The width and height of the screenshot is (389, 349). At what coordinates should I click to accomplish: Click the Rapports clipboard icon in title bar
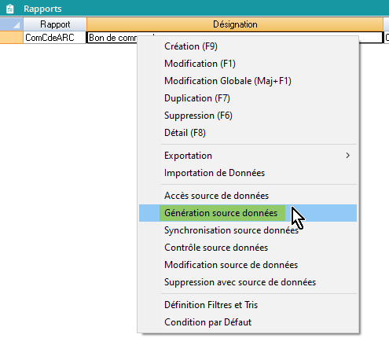[10, 9]
